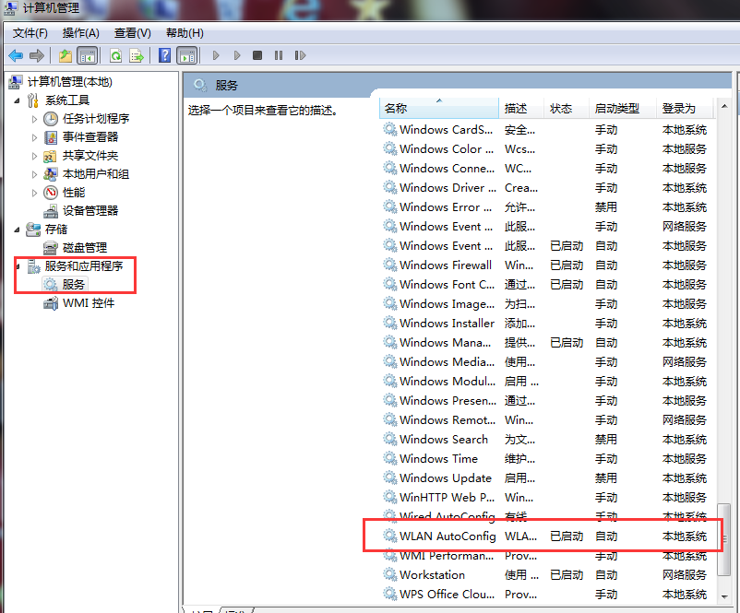Screen dimensions: 740x613
Task: Collapse the 系统工具 tree node arrow
Action: (17, 100)
